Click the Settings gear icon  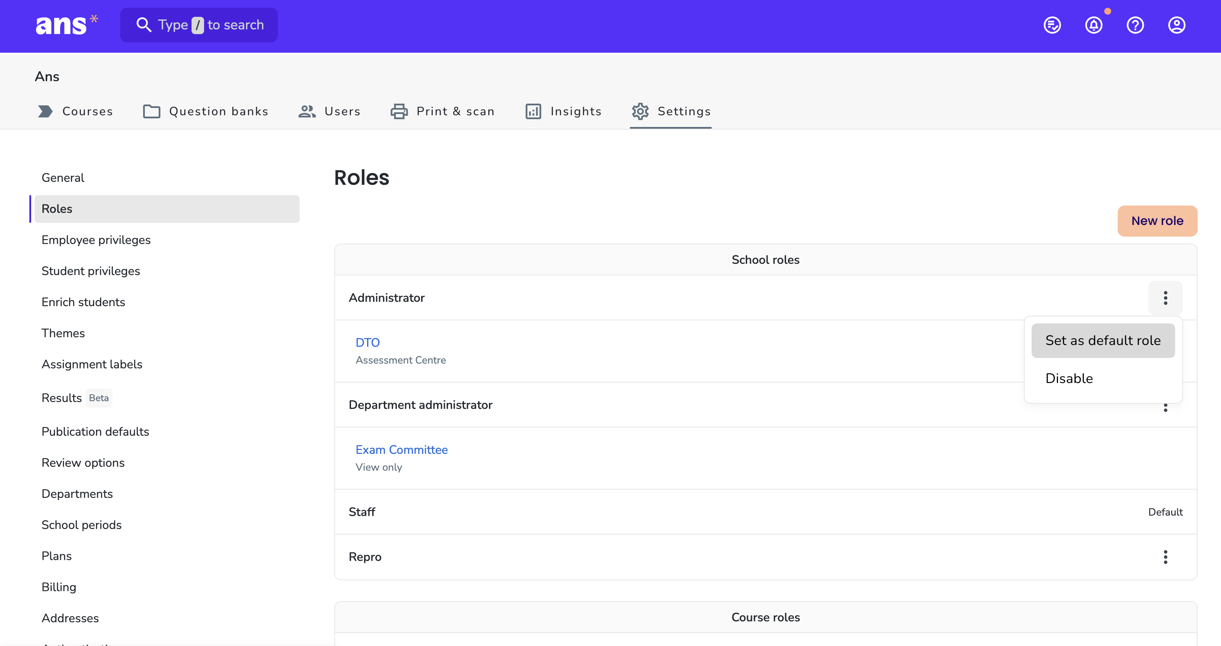(640, 111)
